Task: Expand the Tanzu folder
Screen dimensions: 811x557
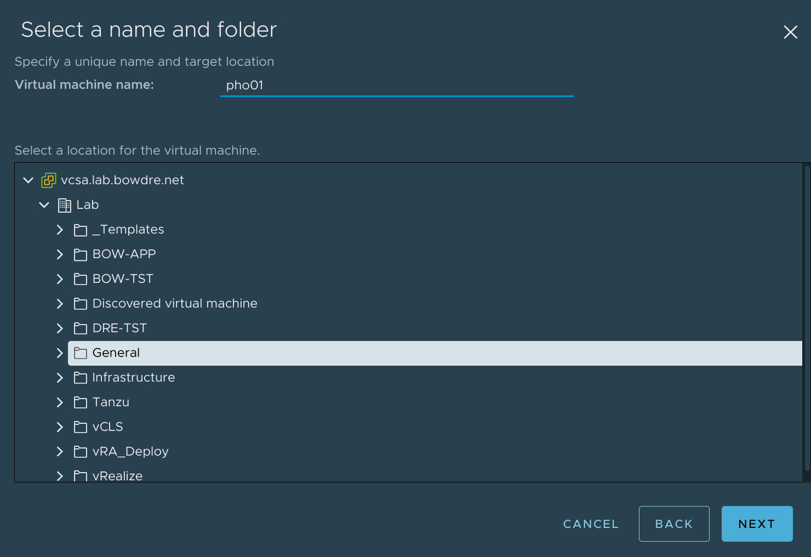Action: coord(60,402)
